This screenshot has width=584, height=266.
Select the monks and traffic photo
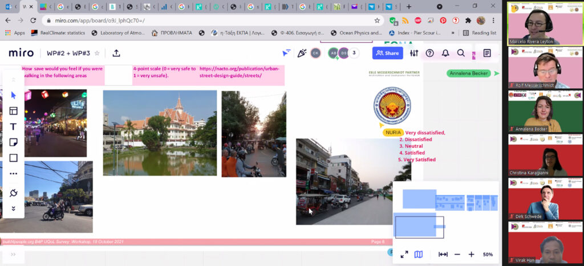[x=254, y=134]
